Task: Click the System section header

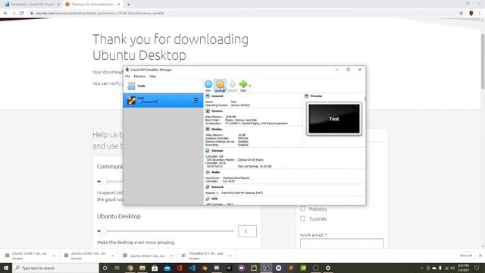Action: [217, 111]
